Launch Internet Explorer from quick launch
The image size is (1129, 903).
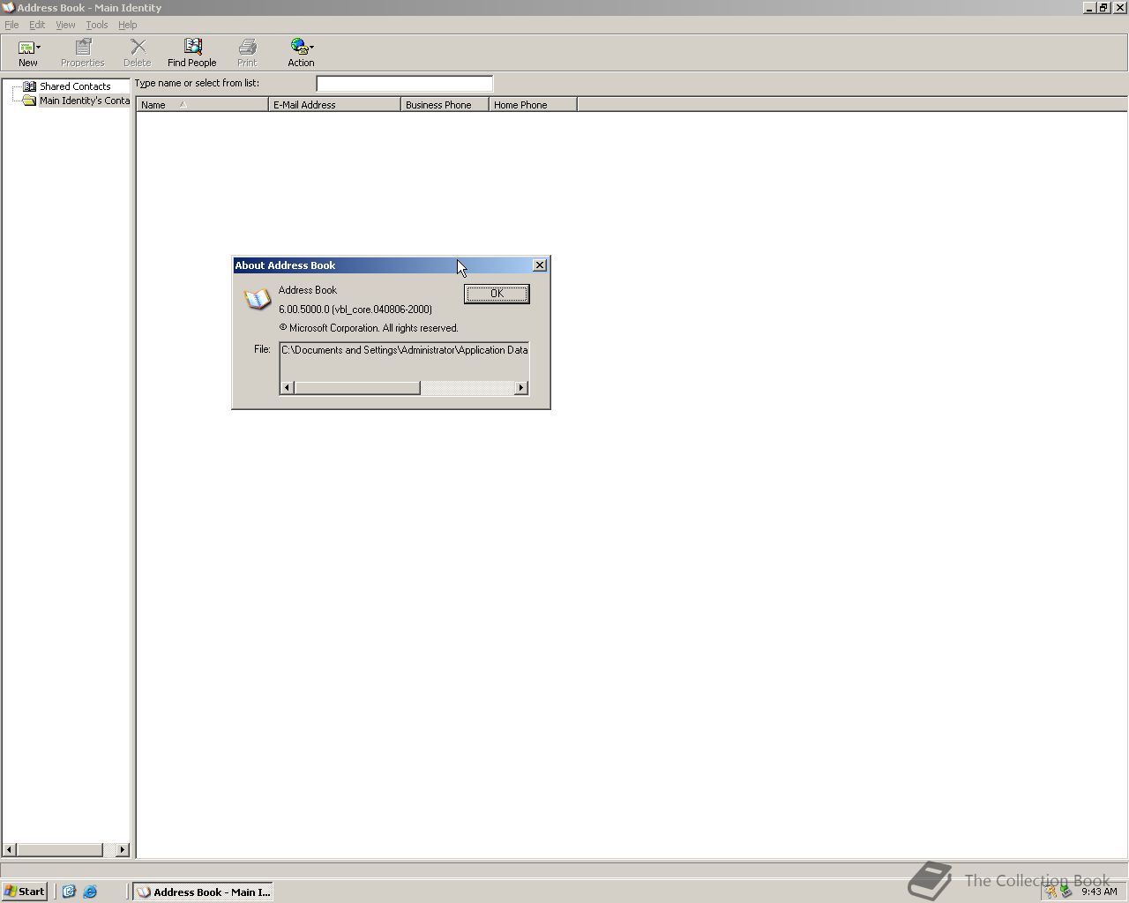(90, 892)
